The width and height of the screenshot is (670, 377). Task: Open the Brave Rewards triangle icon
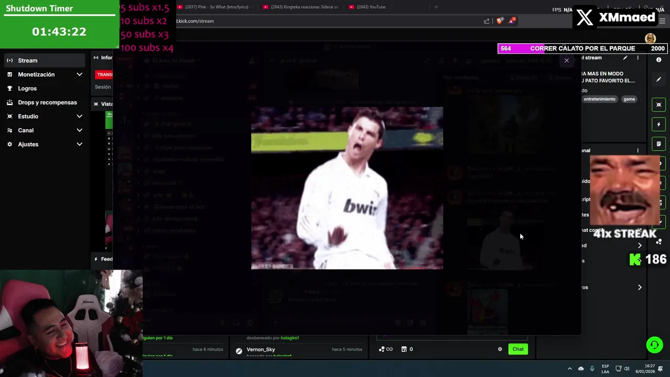(512, 20)
